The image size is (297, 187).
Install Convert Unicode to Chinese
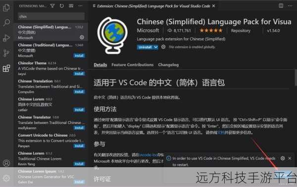[x=79, y=146]
